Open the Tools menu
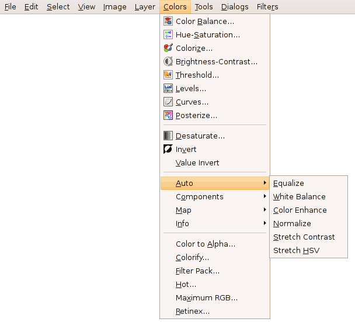This screenshot has width=355, height=322. point(204,7)
